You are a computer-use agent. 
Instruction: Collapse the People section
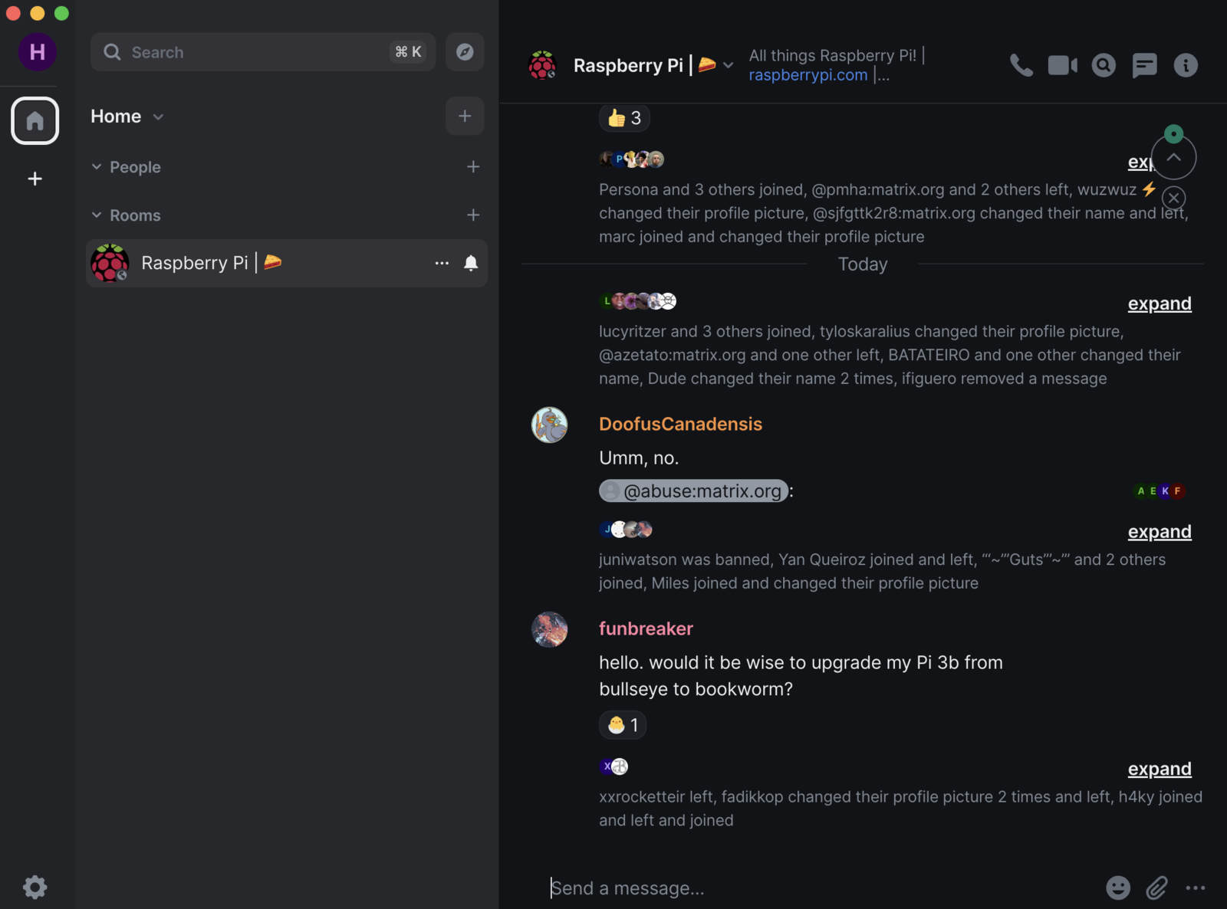(x=97, y=167)
